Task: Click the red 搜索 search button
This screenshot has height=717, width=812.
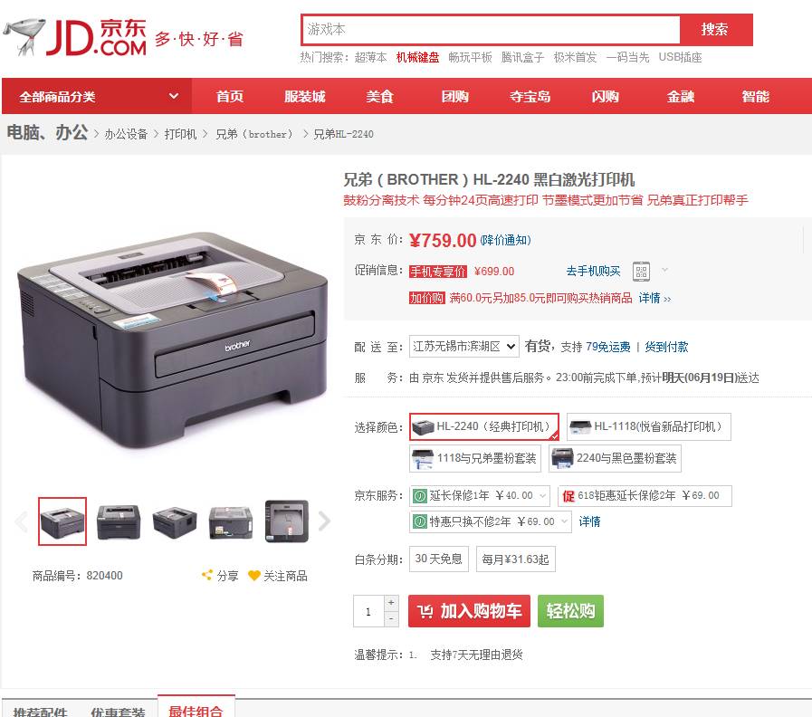Action: point(714,30)
